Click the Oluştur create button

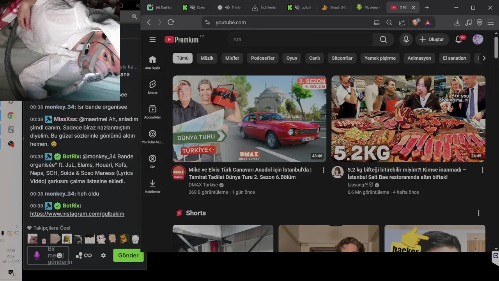click(432, 39)
